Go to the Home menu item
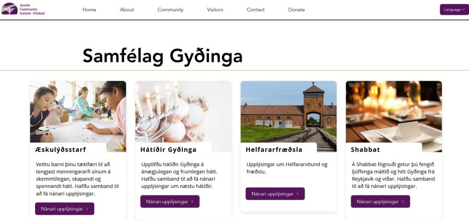Image resolution: width=469 pixels, height=220 pixels. [x=89, y=9]
